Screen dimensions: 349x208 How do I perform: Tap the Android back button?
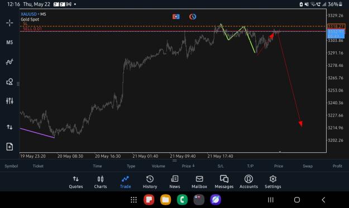pyautogui.click(x=323, y=200)
